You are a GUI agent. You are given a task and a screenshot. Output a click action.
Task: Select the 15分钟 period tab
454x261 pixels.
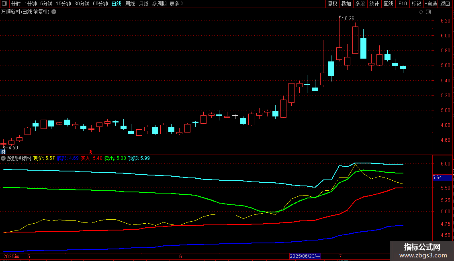pyautogui.click(x=63, y=4)
